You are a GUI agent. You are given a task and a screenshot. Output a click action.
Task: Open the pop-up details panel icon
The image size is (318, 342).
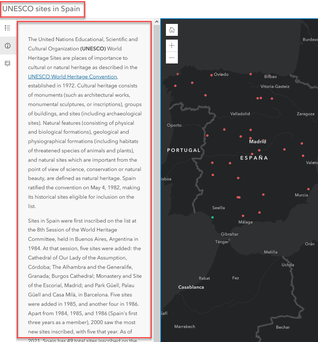7,63
